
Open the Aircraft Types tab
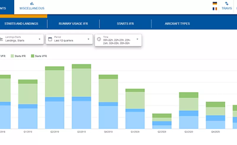pos(177,24)
